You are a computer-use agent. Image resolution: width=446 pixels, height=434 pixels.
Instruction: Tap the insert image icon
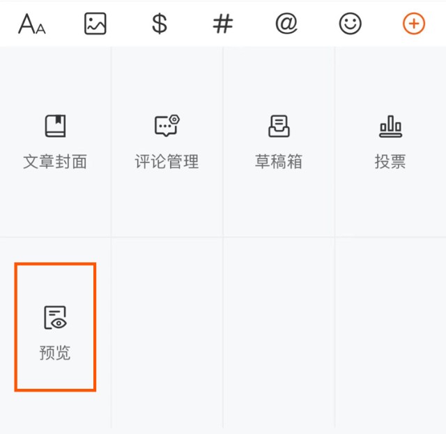[x=95, y=24]
